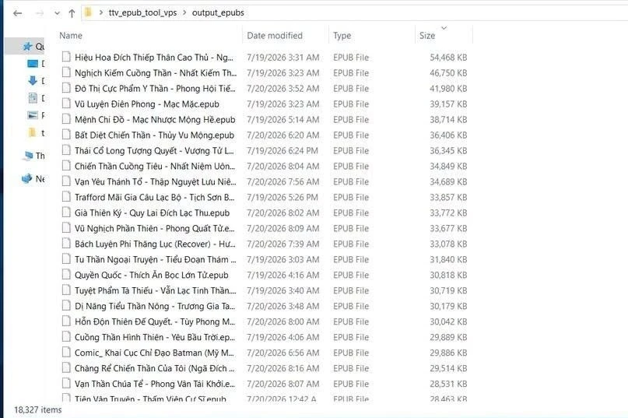Select file name Bách Luyện Phi Thăng Lục (Recover)
This screenshot has width=628, height=418.
coord(155,244)
